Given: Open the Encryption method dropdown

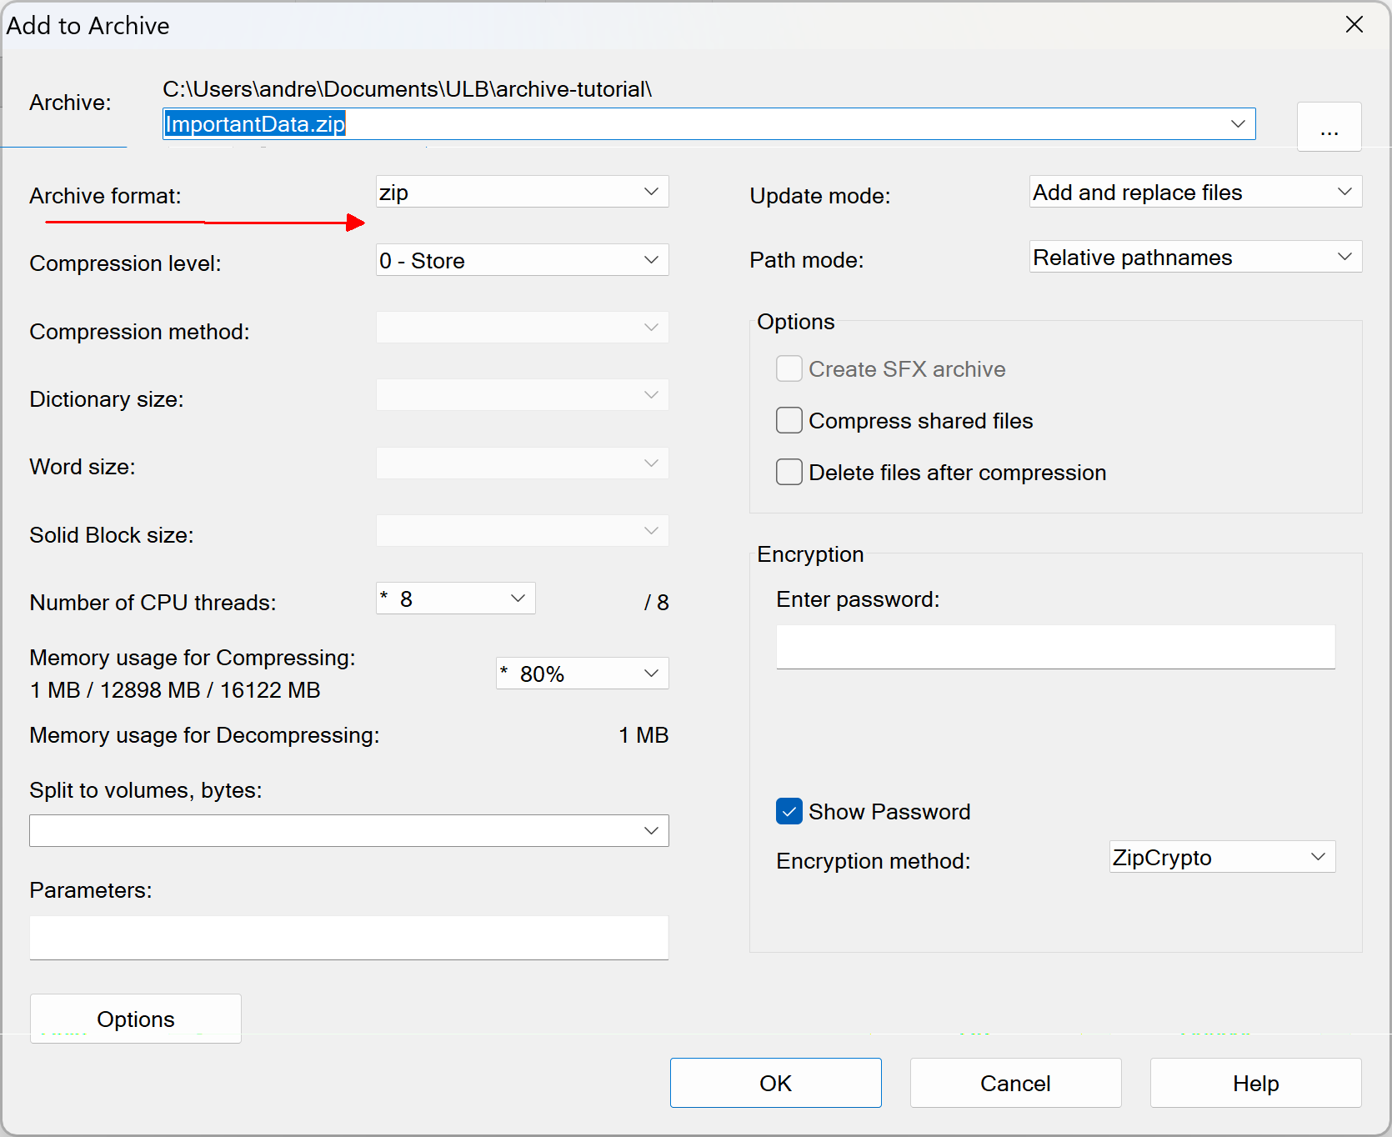Looking at the screenshot, I should tap(1221, 857).
